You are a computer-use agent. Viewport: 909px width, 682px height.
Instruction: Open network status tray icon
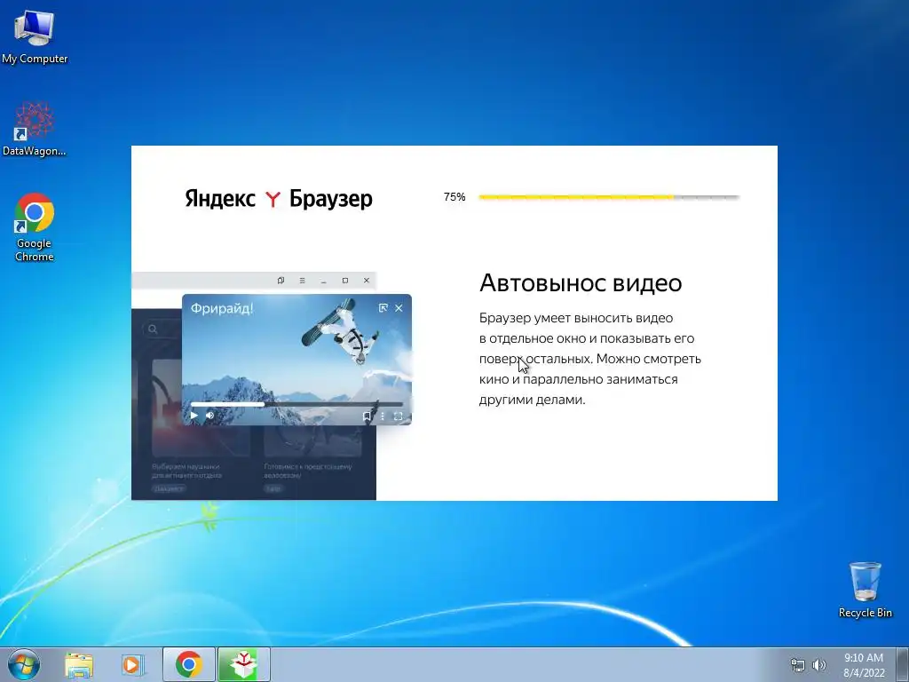click(798, 665)
